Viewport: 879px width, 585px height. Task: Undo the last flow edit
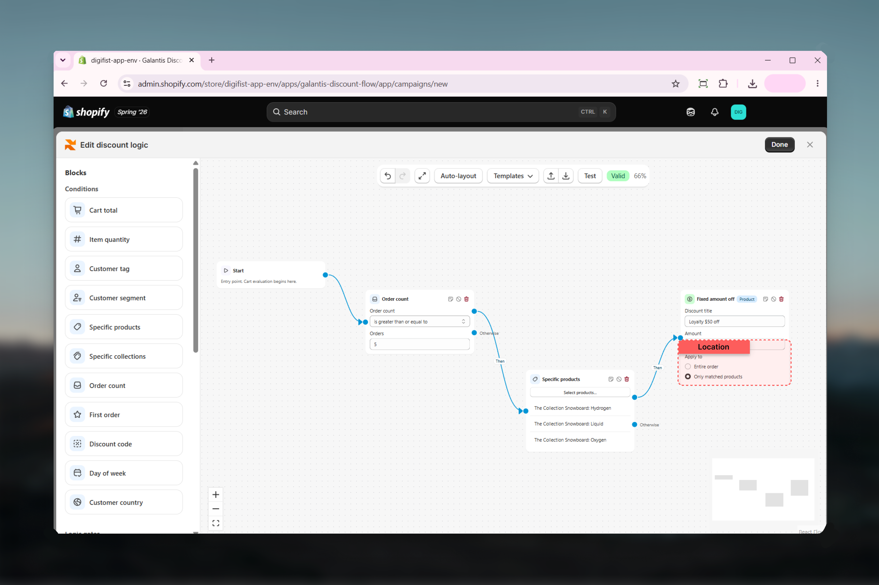pyautogui.click(x=388, y=176)
